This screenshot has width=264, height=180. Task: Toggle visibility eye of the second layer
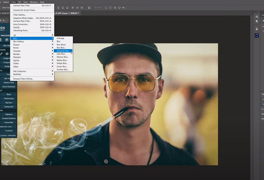[262, 118]
